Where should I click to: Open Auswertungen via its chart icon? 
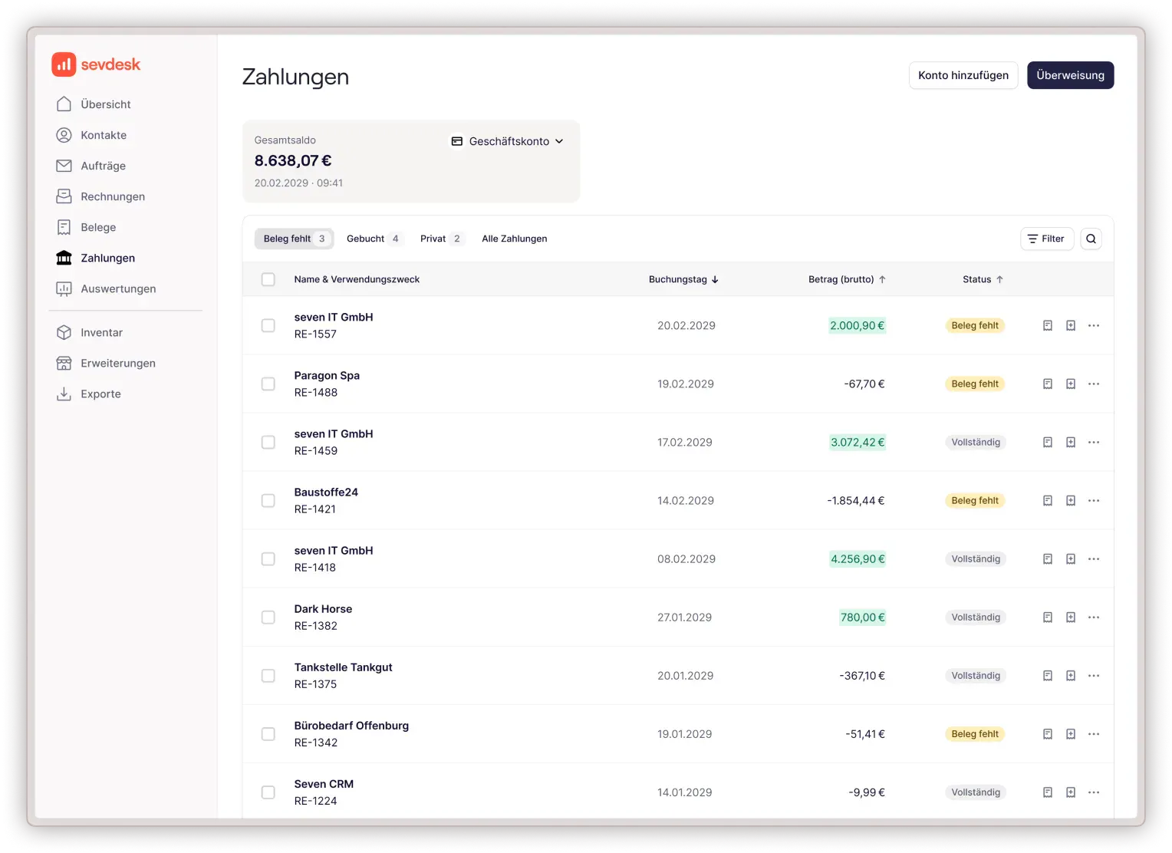(x=64, y=288)
